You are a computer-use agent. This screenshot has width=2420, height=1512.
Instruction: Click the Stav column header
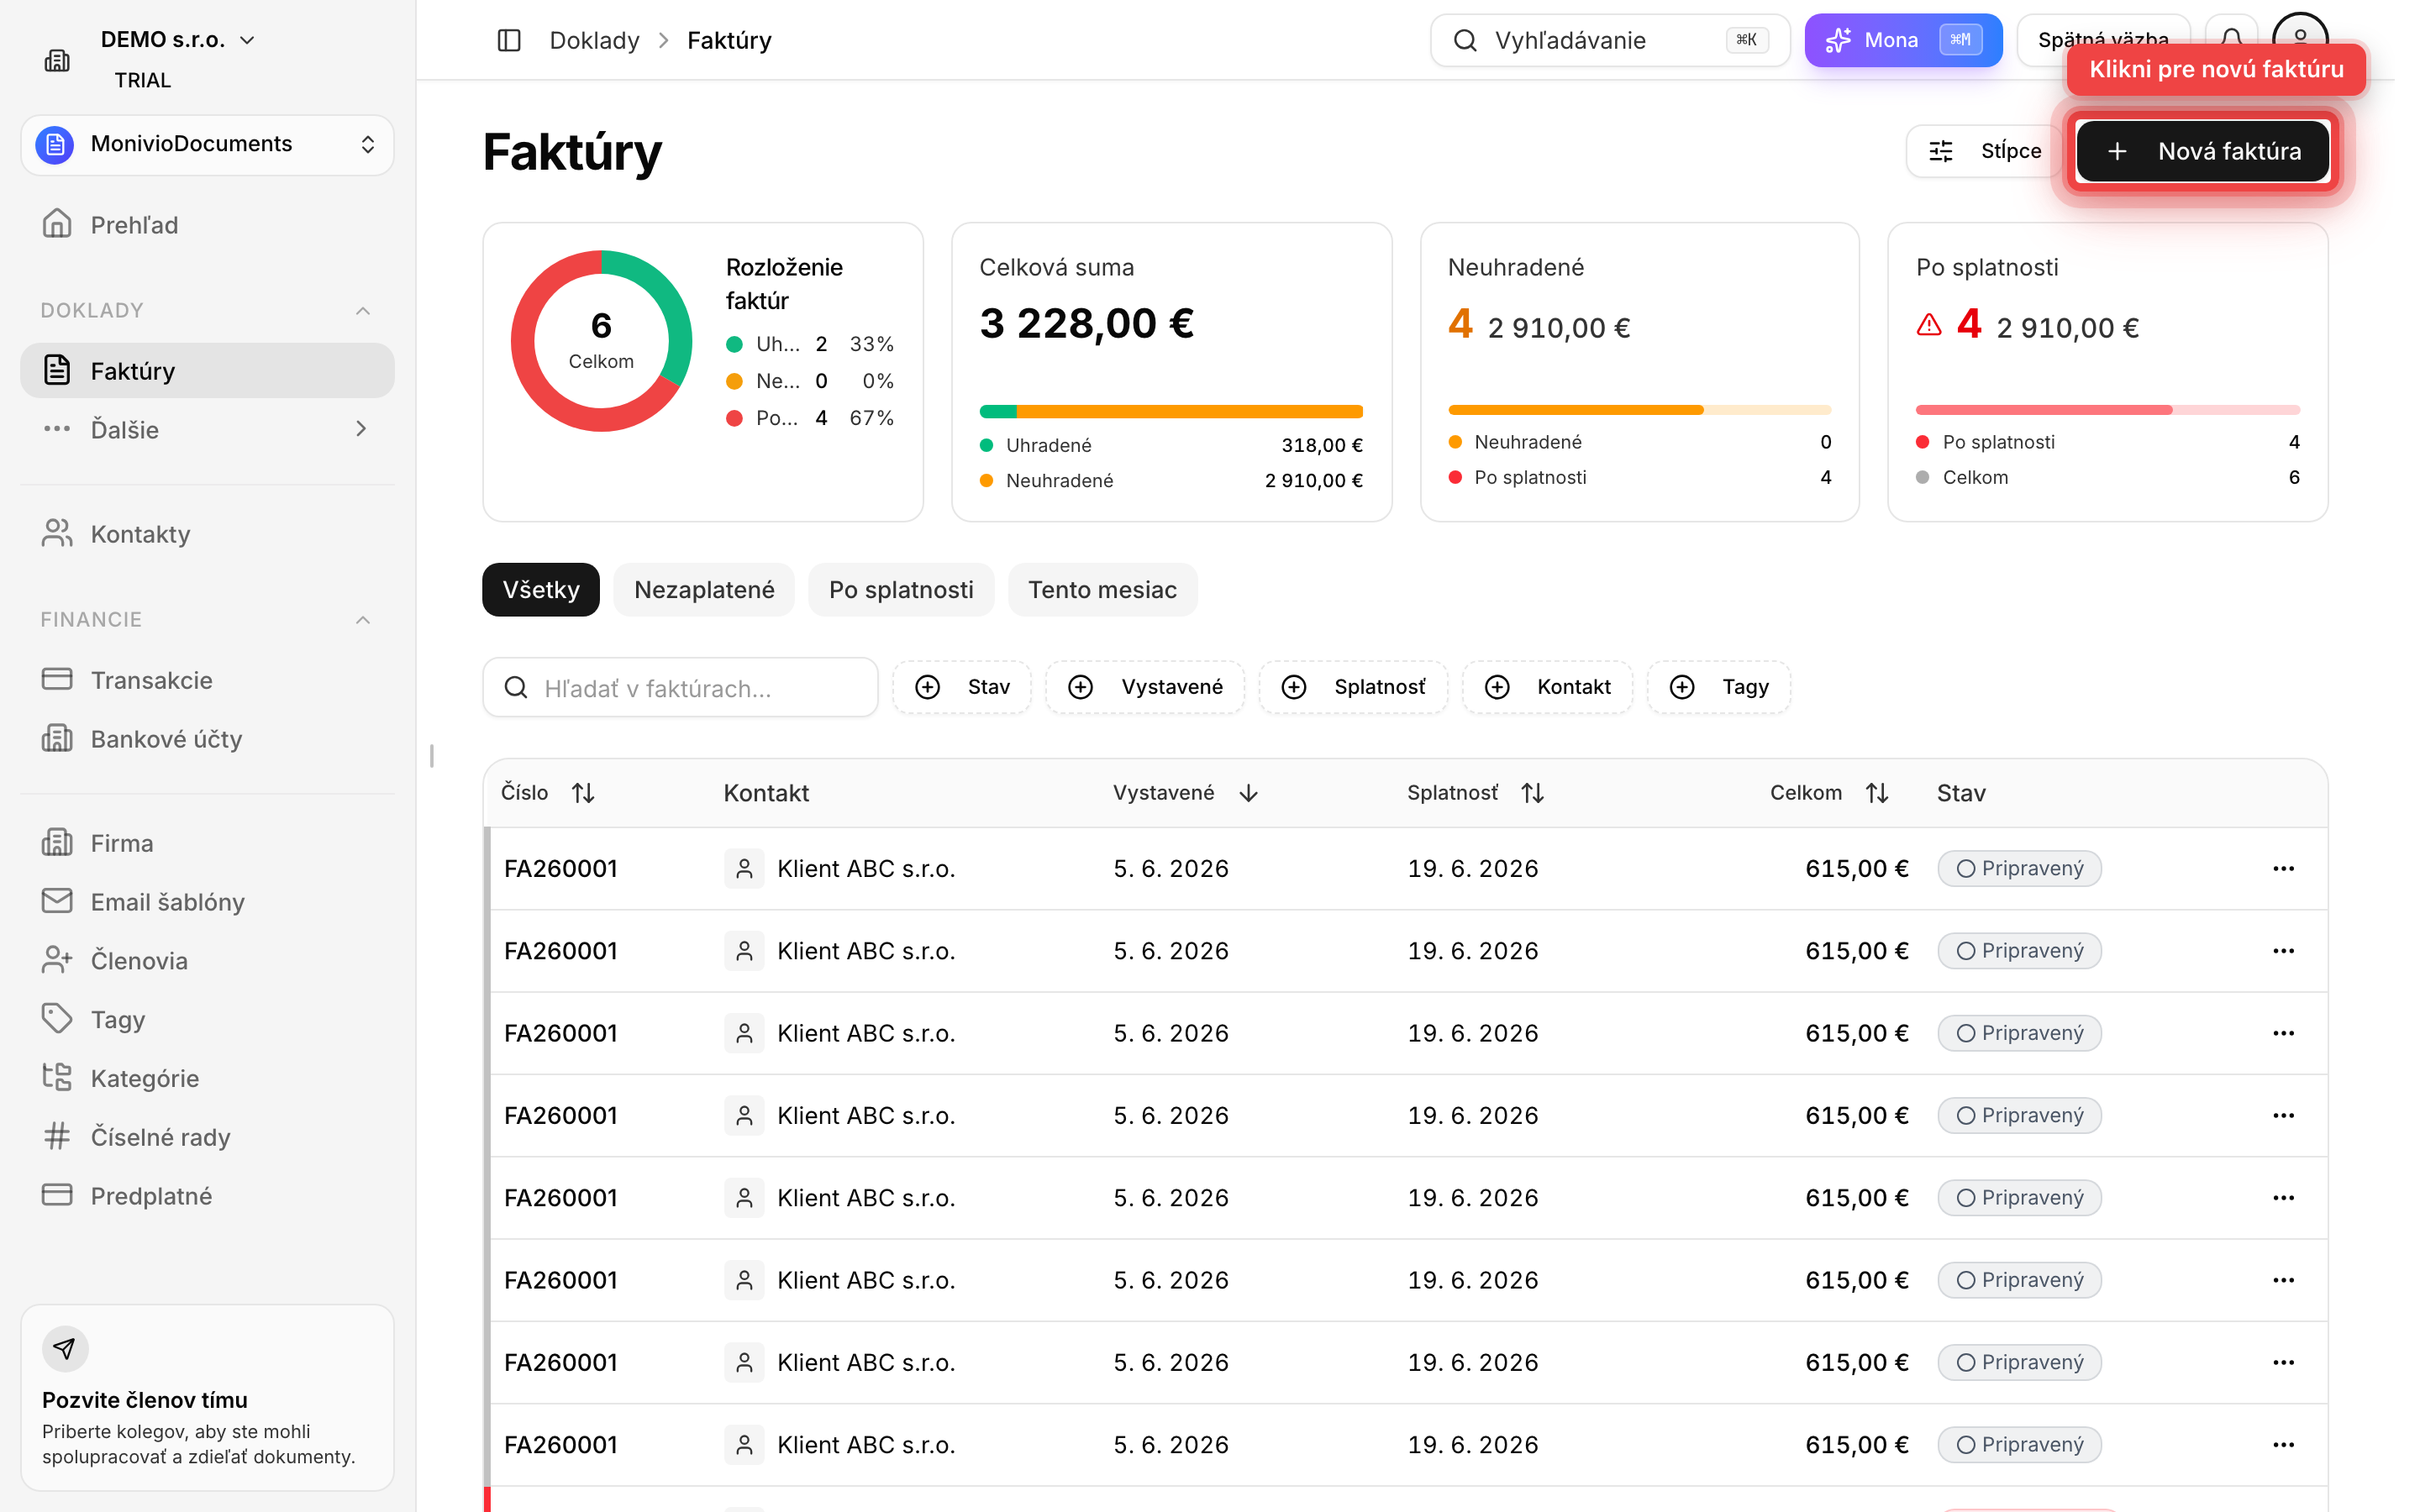click(x=1961, y=793)
